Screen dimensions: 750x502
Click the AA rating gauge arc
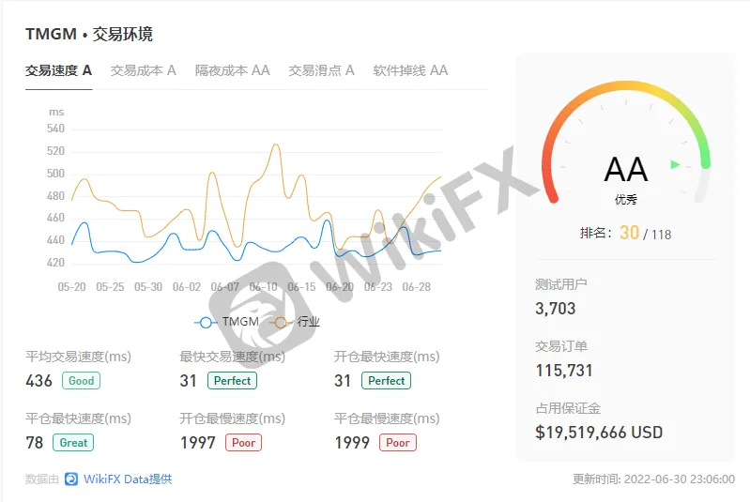[x=626, y=87]
